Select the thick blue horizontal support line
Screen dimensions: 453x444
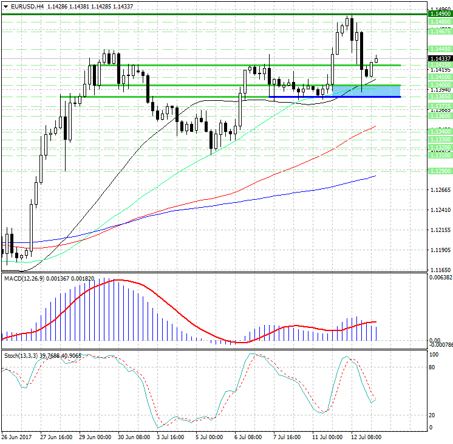click(x=334, y=97)
